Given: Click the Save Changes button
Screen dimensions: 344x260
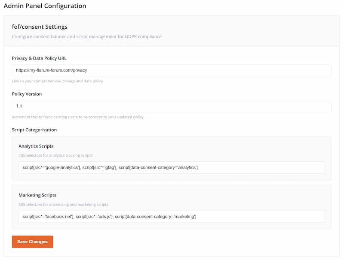Looking at the screenshot, I should [x=33, y=242].
